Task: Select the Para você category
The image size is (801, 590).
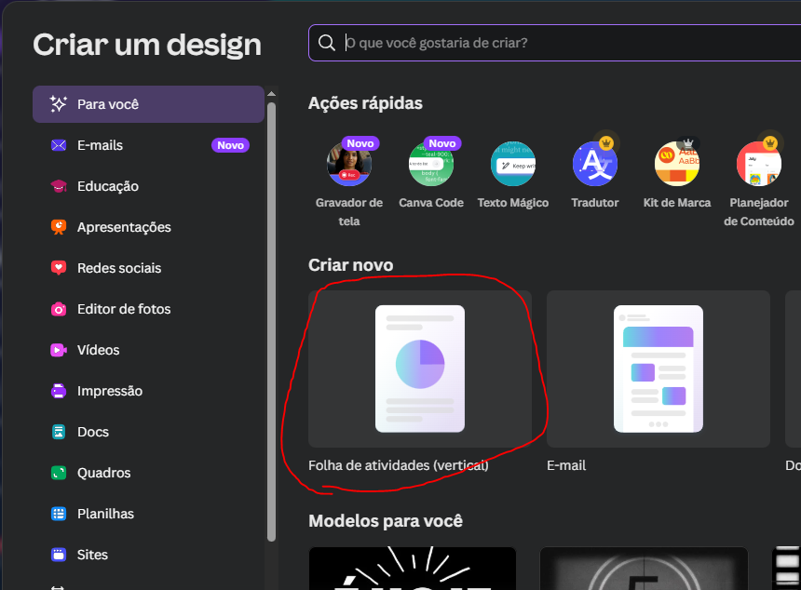Action: [148, 104]
